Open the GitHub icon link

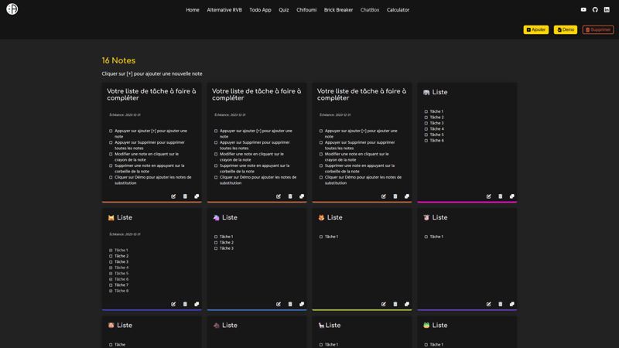(595, 10)
